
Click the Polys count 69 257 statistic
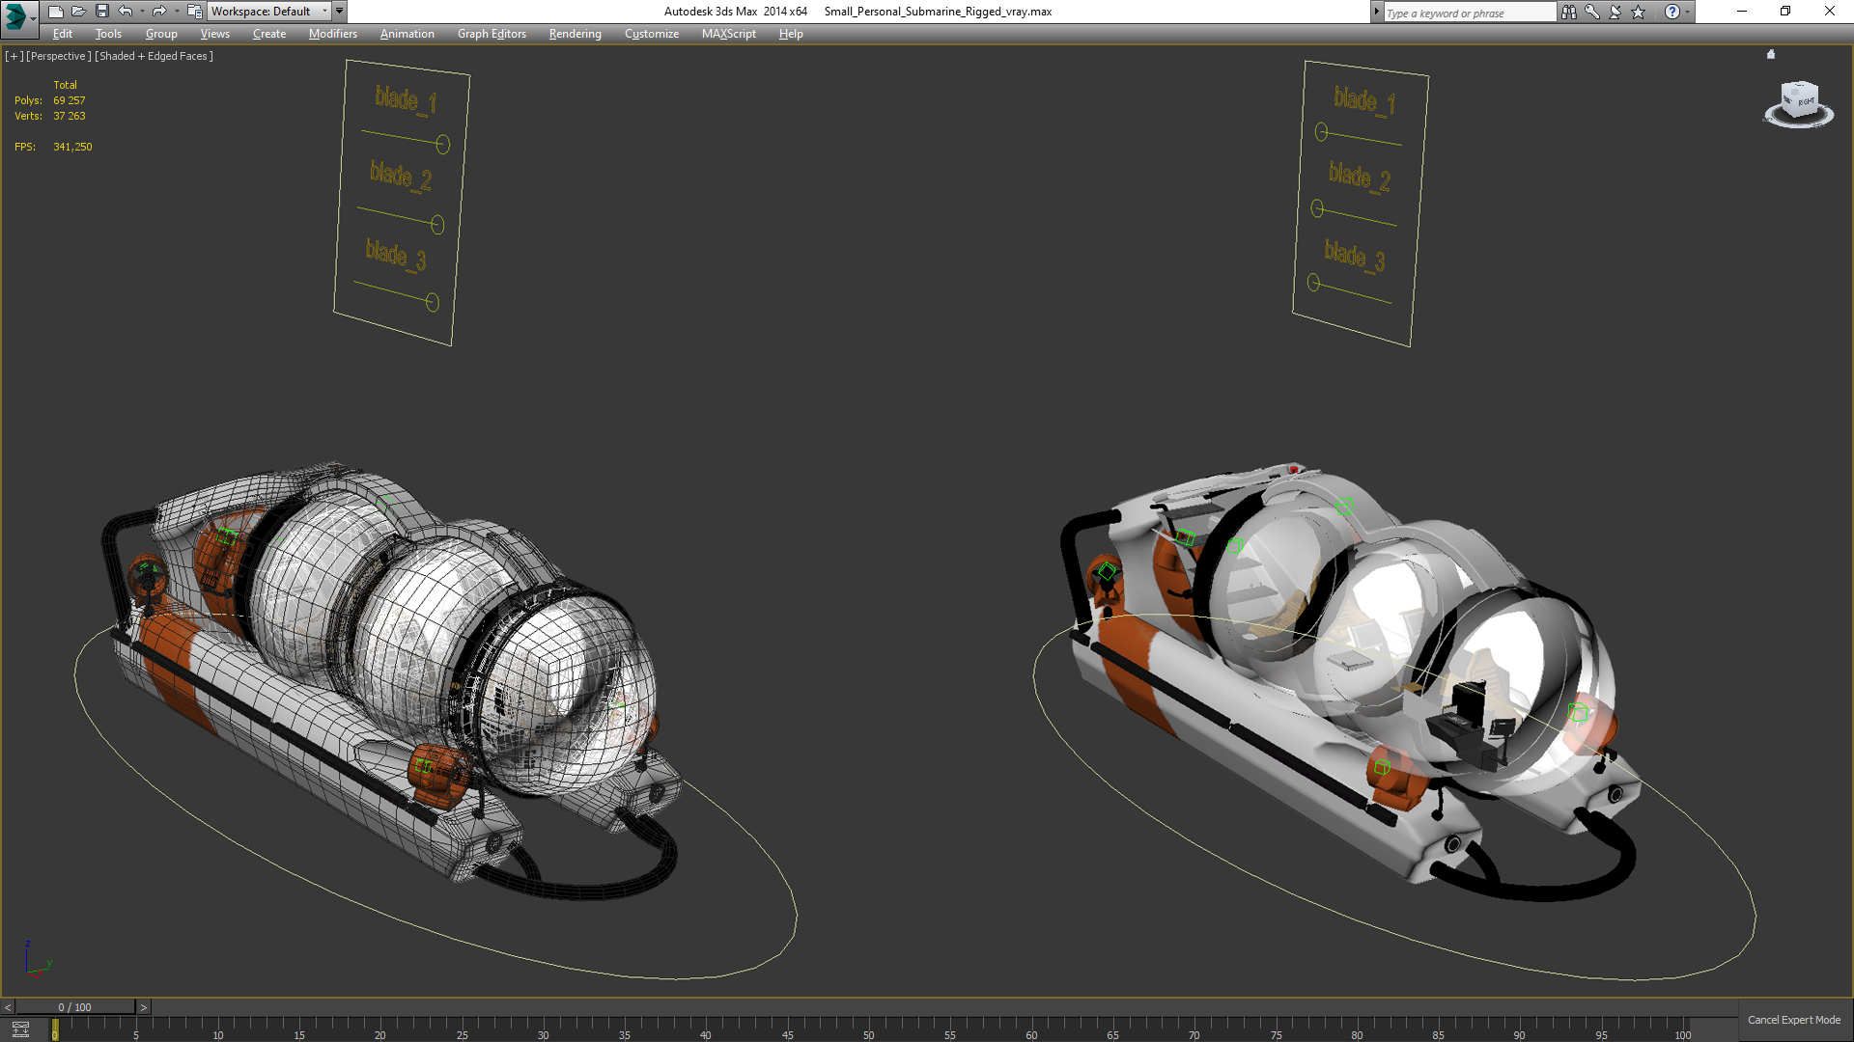[70, 100]
